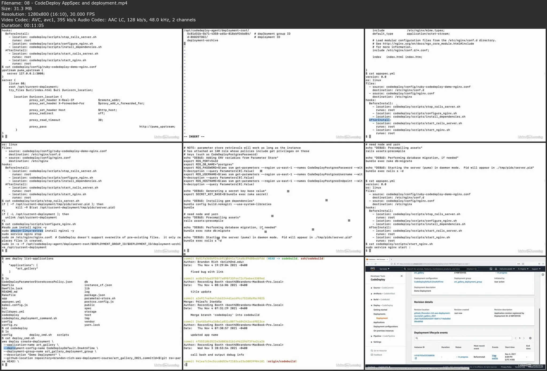Image resolution: width=547 pixels, height=371 pixels.
Task: Select the highlighted Deployment sidebar item
Action: [382, 318]
